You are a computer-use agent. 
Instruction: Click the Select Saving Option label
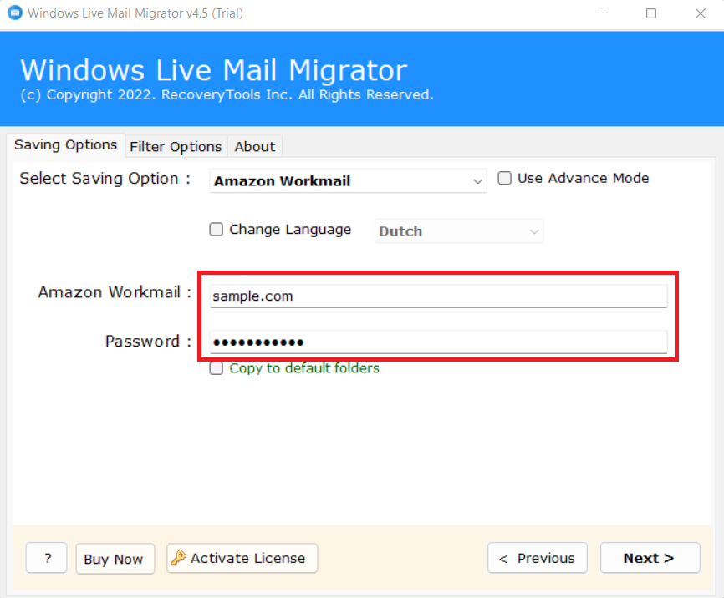click(x=105, y=179)
